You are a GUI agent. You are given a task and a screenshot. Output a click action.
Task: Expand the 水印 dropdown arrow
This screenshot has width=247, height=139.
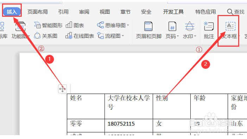195,36
